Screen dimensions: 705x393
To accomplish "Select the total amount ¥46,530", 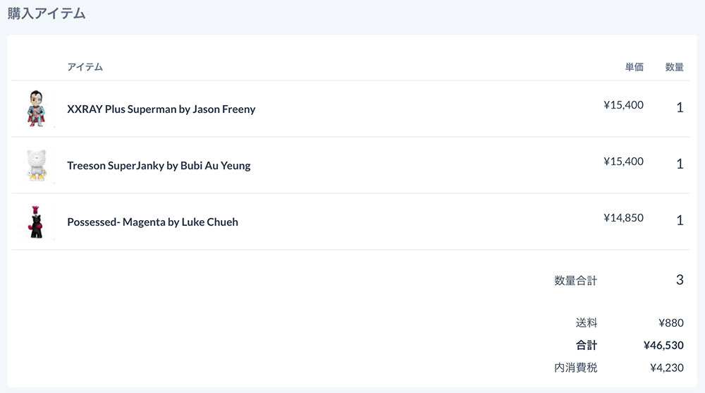I will click(663, 346).
